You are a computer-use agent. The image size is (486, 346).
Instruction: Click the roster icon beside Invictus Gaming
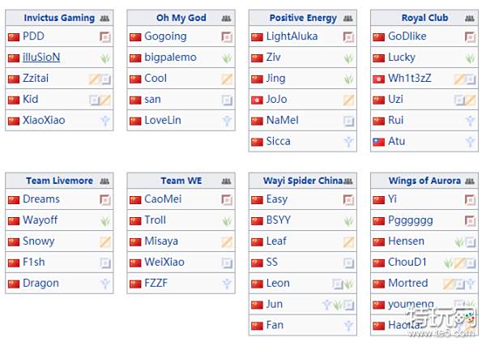pos(104,18)
